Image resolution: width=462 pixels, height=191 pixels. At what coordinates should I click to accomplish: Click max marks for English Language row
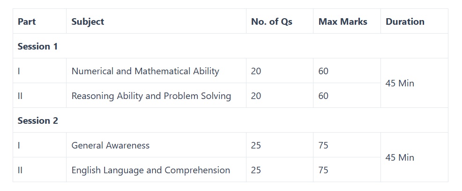pyautogui.click(x=323, y=170)
